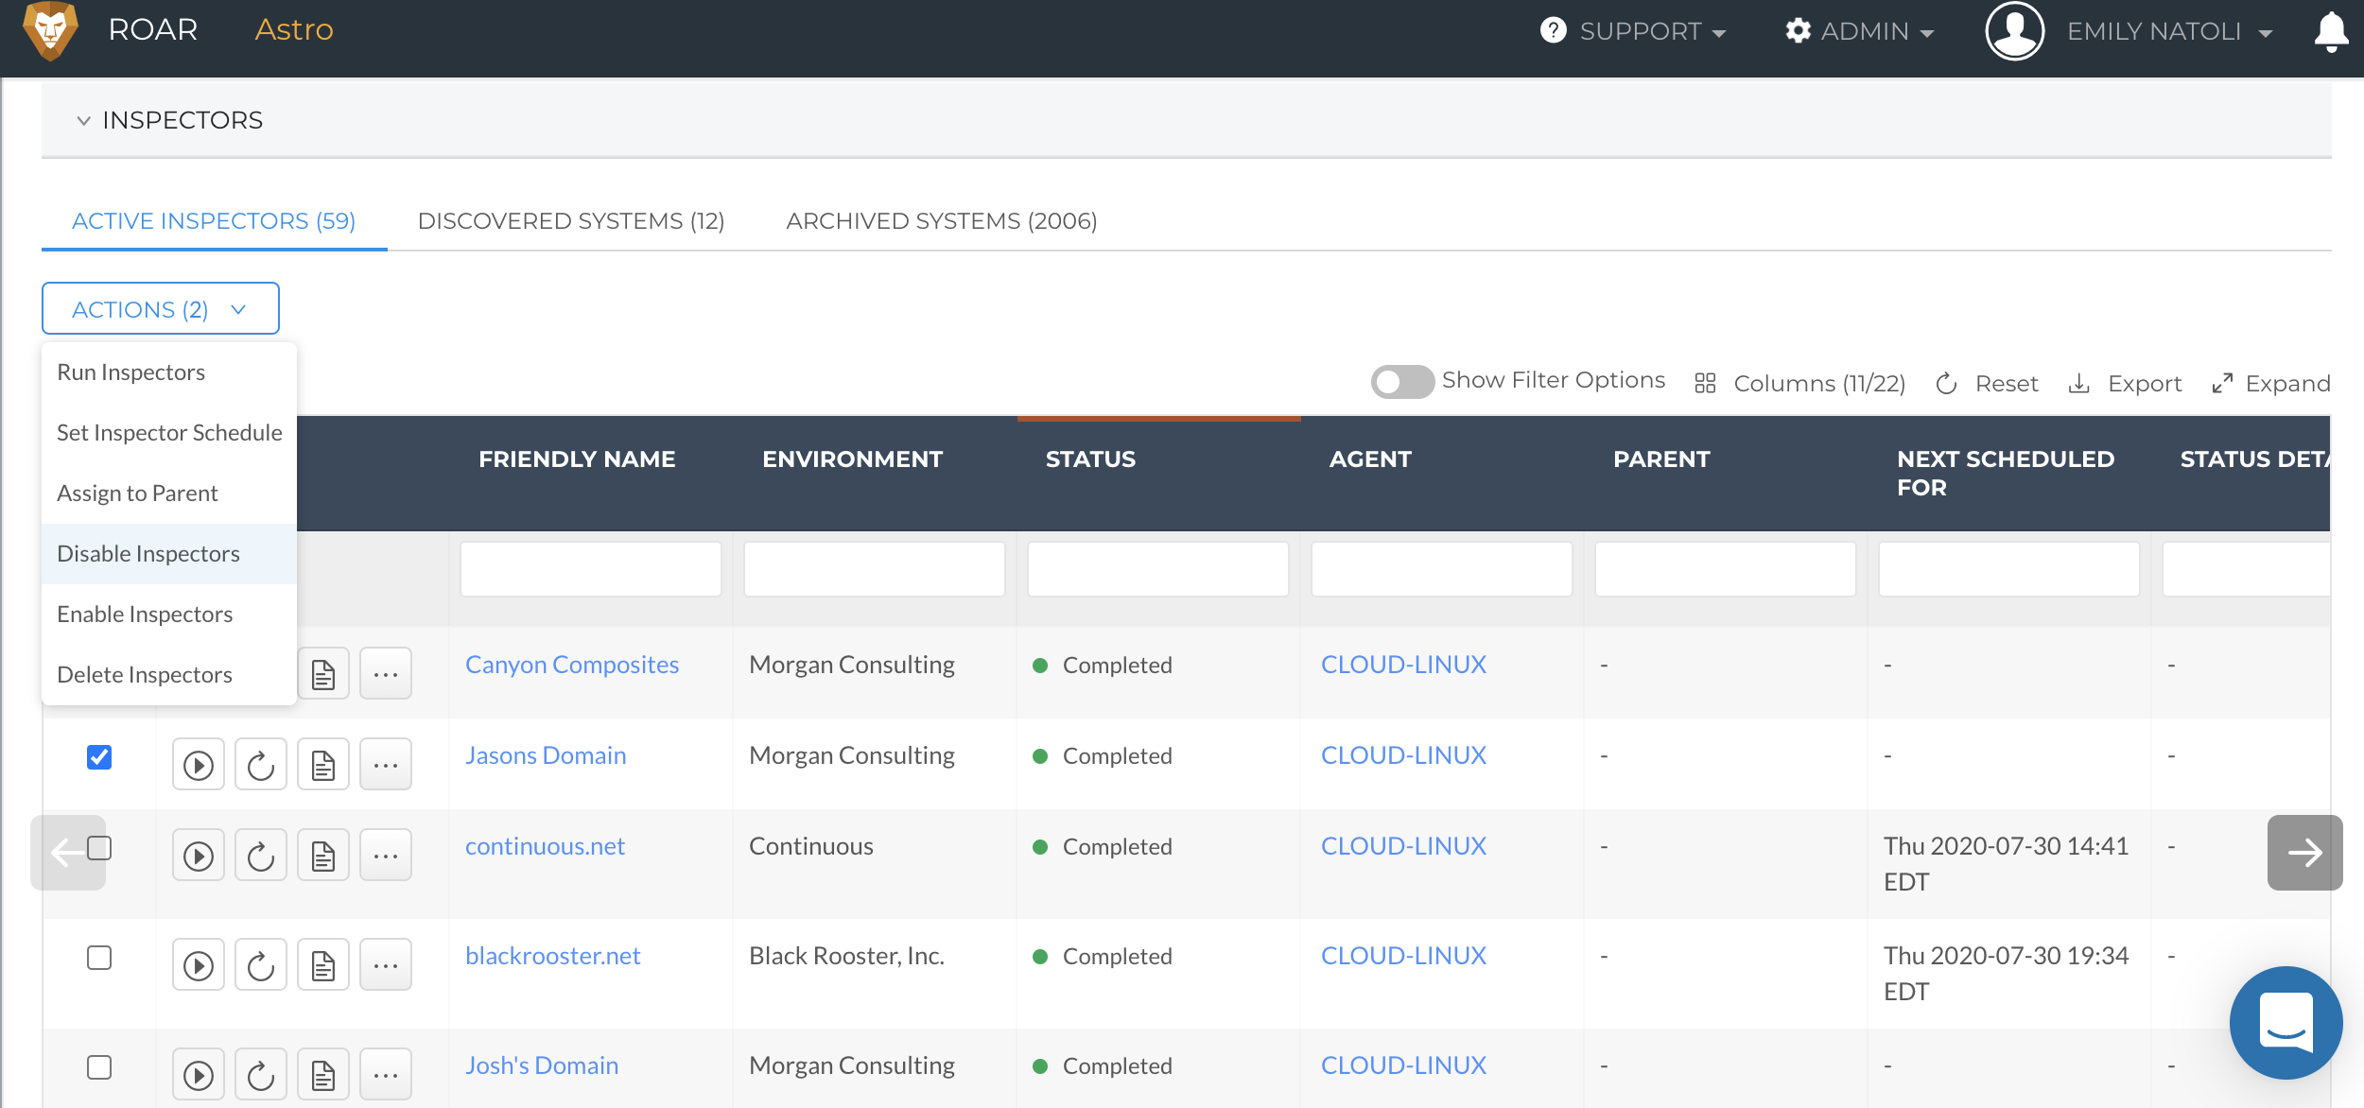
Task: Open the ADMIN menu
Action: point(1859,31)
